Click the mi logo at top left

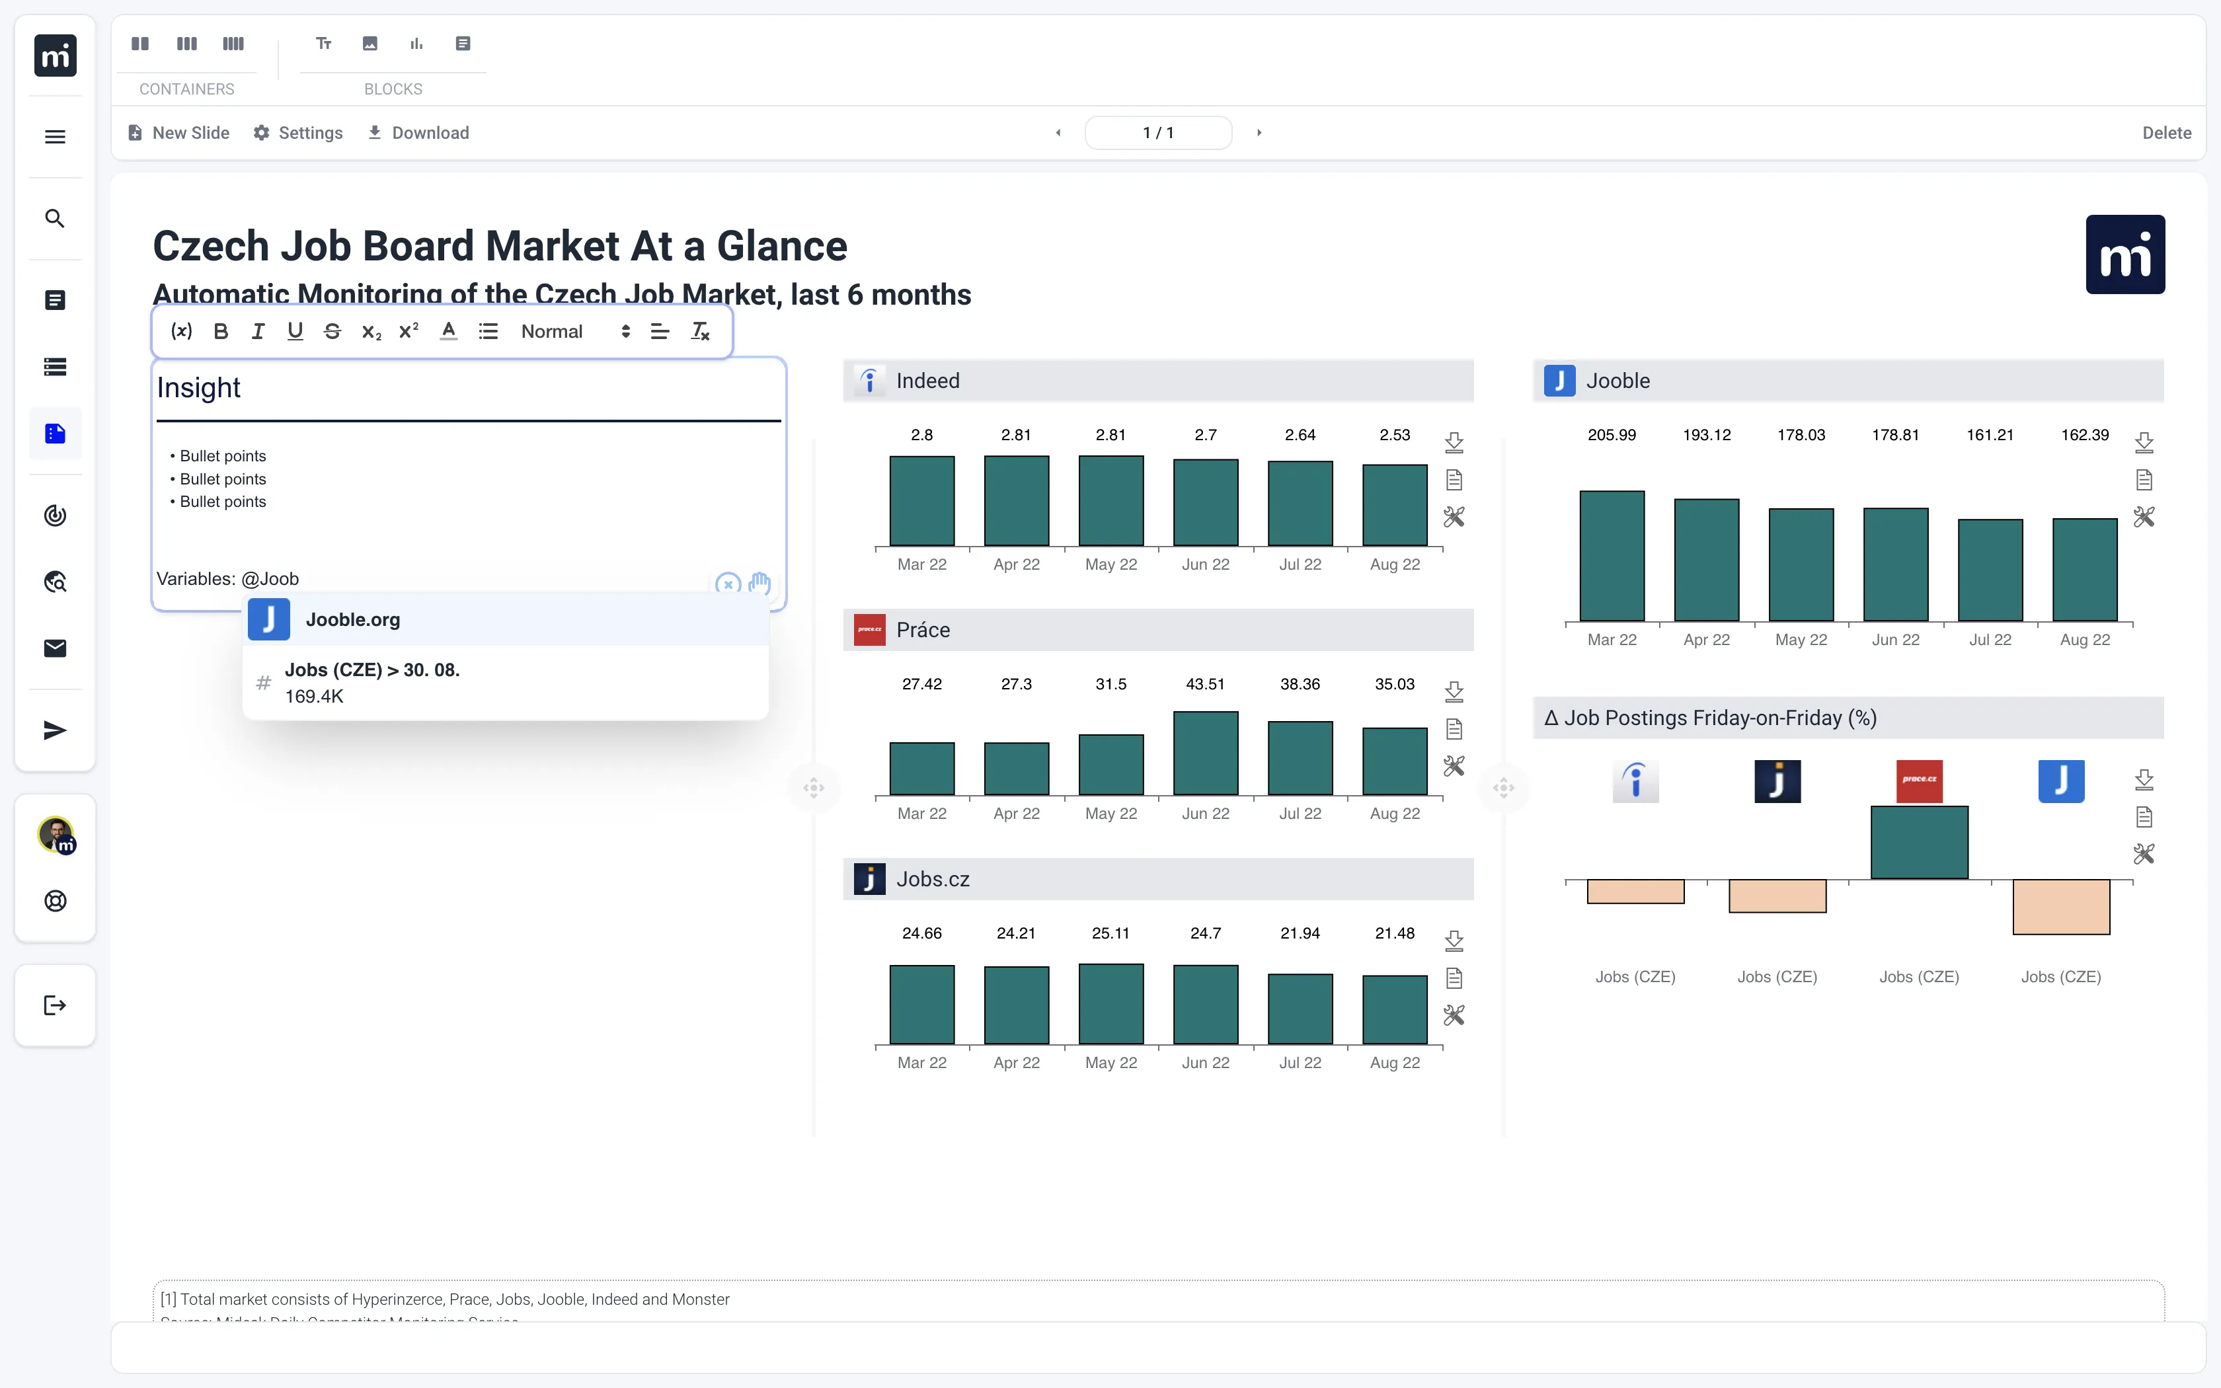pos(55,55)
